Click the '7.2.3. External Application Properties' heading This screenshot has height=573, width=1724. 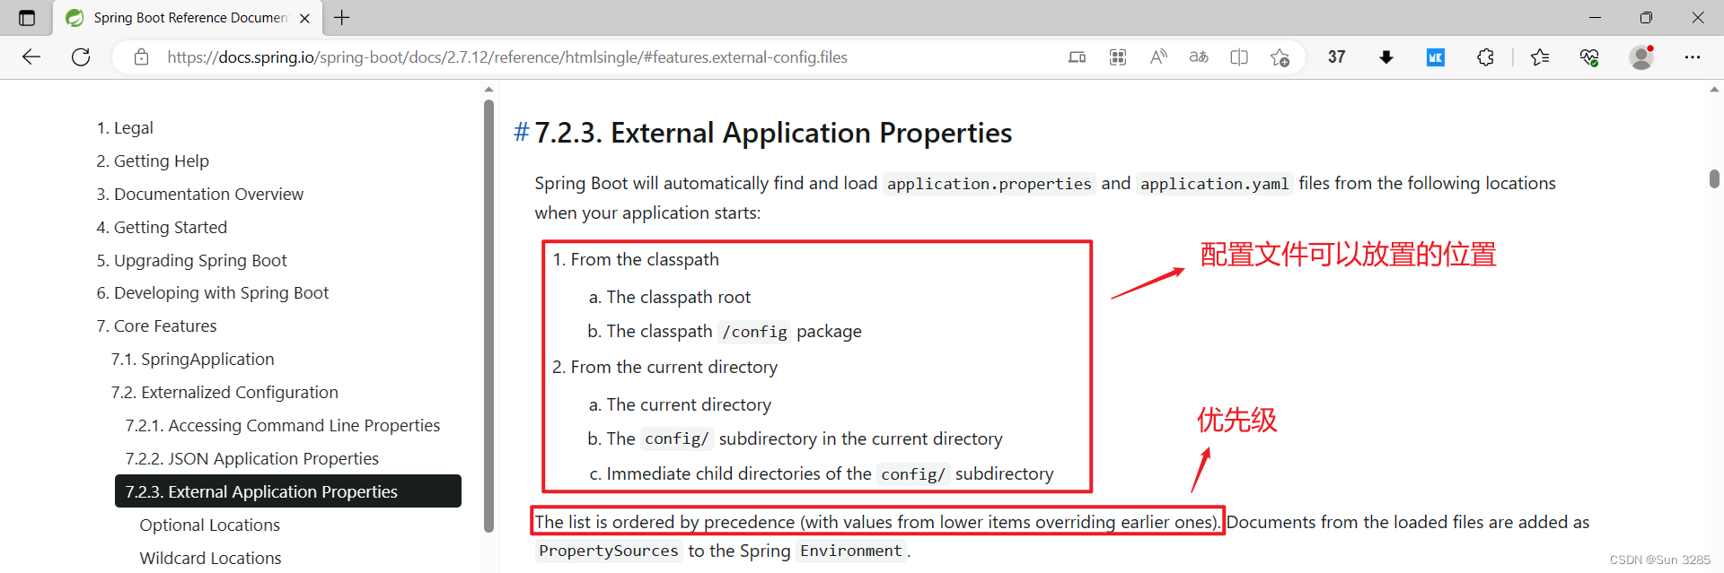tap(773, 133)
